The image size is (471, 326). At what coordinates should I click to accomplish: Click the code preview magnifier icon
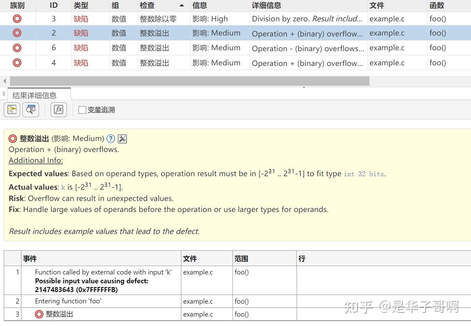tap(30, 110)
